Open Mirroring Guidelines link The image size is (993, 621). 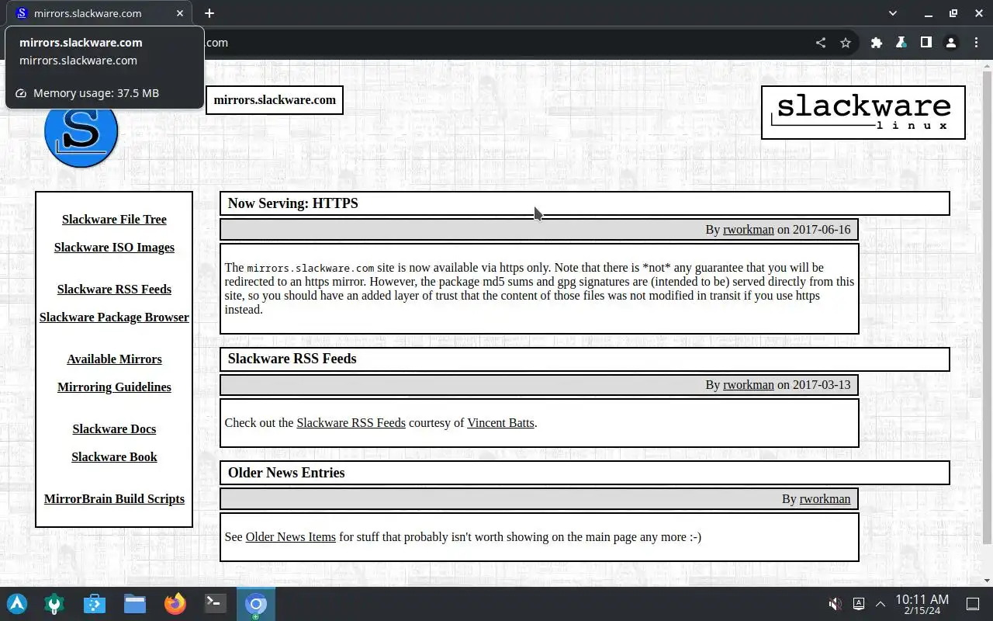pyautogui.click(x=114, y=387)
